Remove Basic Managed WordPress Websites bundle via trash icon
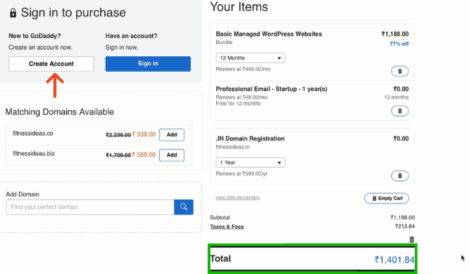 (x=400, y=71)
